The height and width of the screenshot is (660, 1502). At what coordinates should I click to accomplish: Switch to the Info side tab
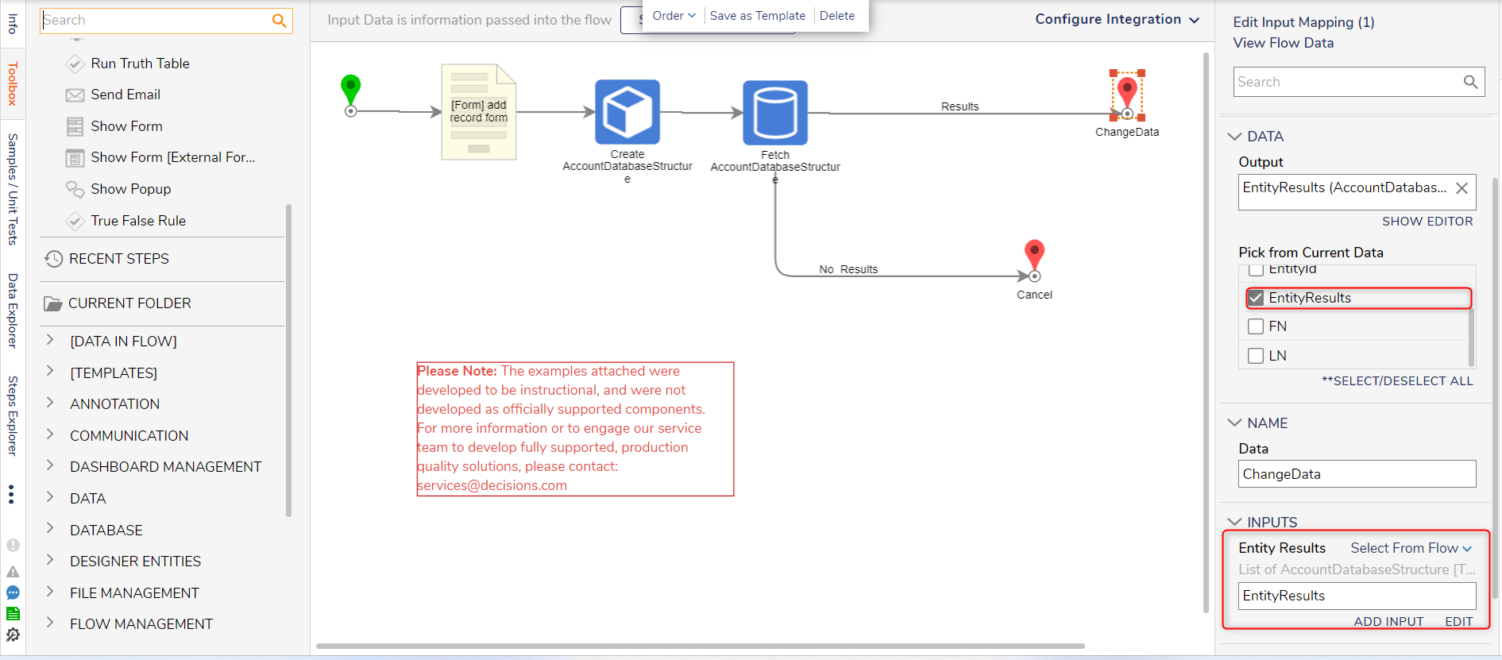(13, 24)
